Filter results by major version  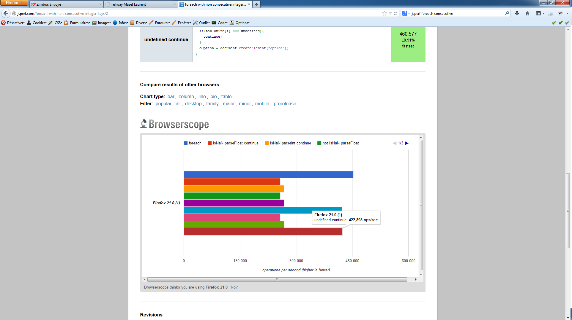pos(229,104)
